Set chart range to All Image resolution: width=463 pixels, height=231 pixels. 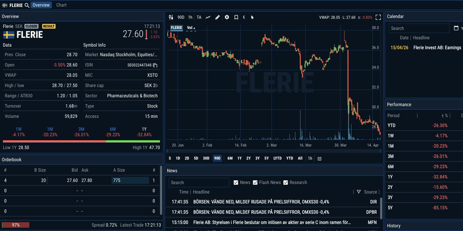pos(300,158)
